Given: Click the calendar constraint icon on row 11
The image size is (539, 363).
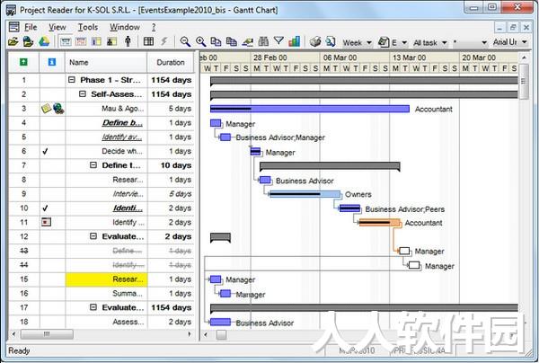Looking at the screenshot, I should coord(46,222).
